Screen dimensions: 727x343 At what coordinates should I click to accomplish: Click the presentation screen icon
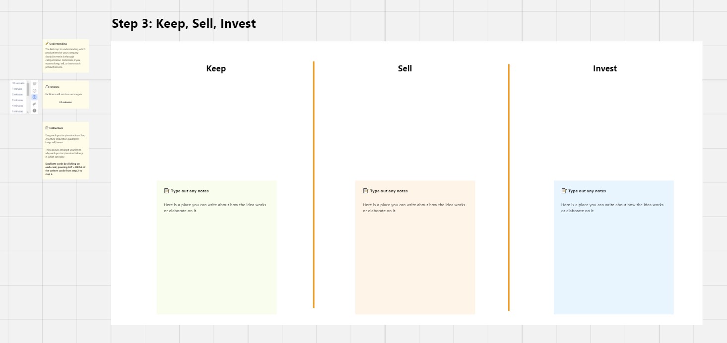35,84
